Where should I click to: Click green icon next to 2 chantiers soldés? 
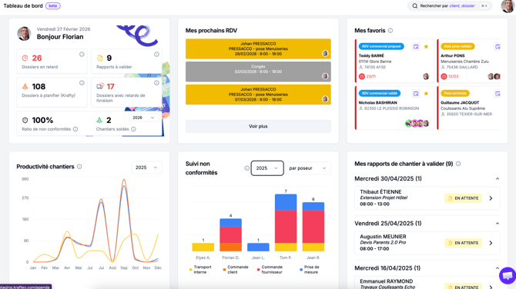[x=99, y=120]
